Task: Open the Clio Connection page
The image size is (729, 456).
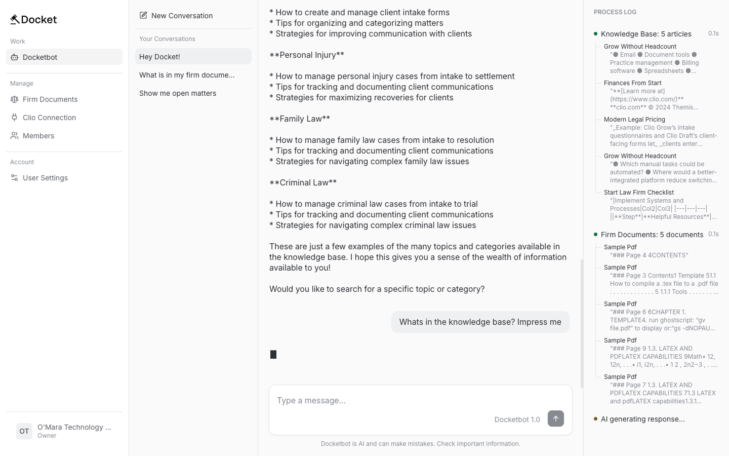Action: [49, 118]
